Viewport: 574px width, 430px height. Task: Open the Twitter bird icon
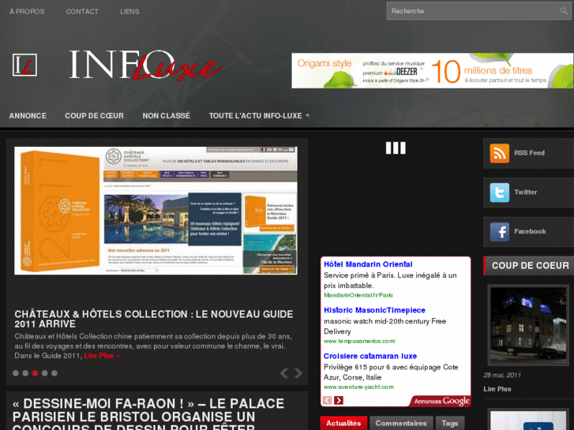tap(499, 193)
